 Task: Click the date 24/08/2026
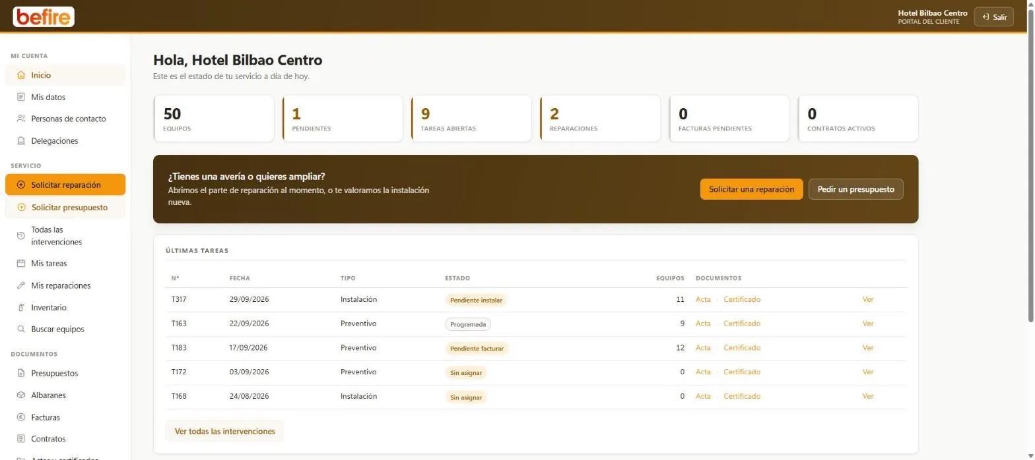click(249, 396)
